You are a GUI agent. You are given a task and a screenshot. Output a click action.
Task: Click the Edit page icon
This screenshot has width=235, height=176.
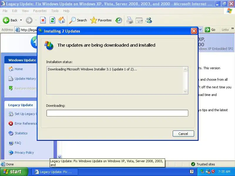139,20
